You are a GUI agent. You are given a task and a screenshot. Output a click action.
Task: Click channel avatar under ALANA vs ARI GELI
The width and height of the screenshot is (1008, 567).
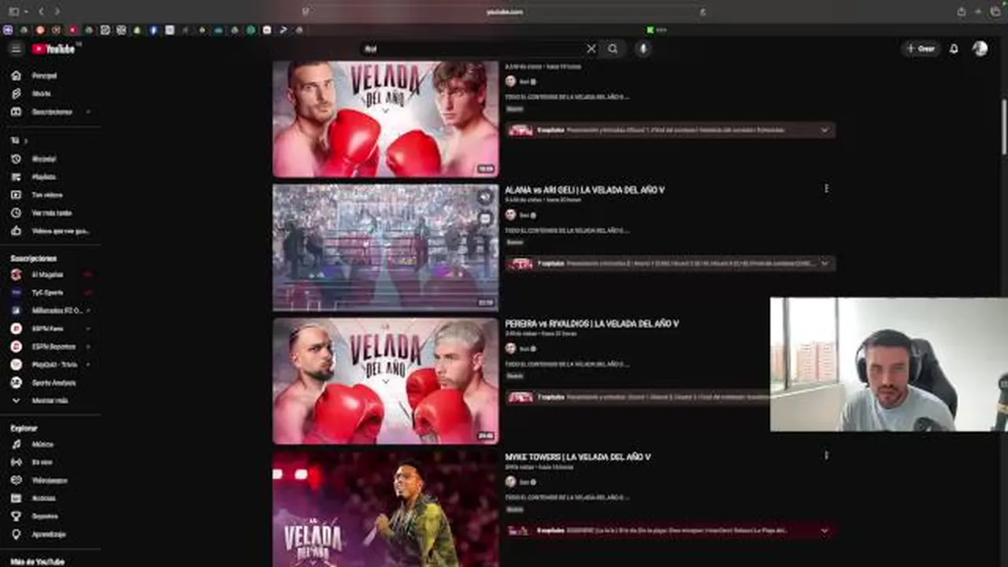click(x=510, y=215)
